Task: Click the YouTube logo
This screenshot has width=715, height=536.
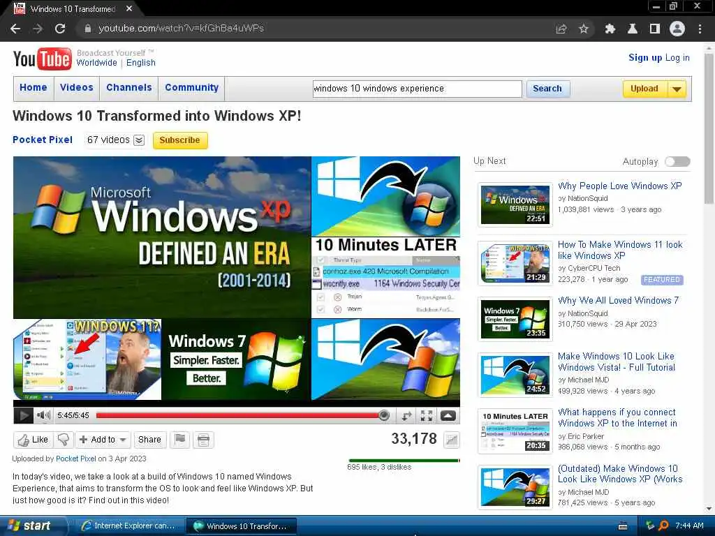Action: (42, 59)
